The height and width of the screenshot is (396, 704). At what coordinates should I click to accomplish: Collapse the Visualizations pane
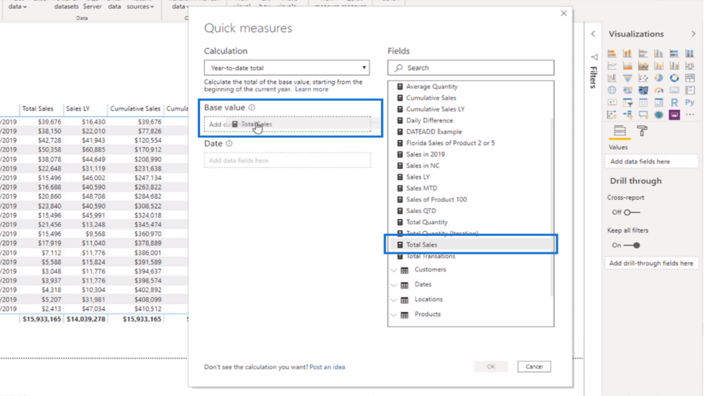pyautogui.click(x=694, y=34)
